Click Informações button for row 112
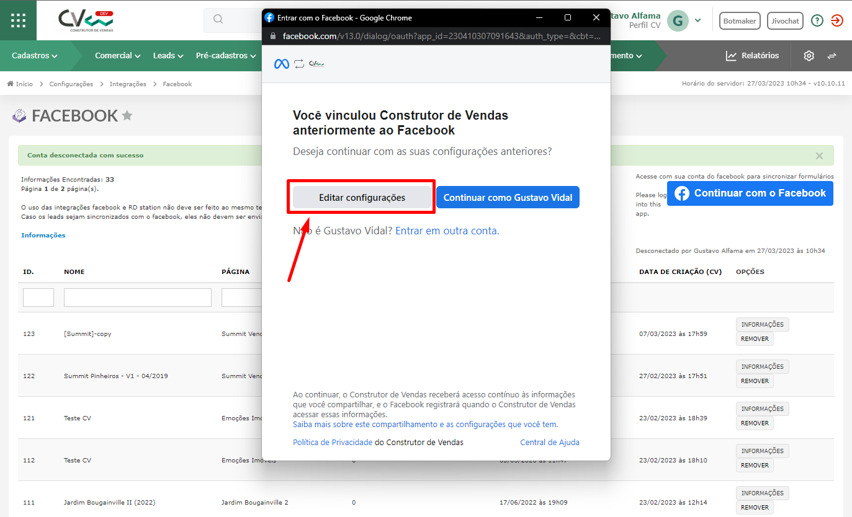Viewport: 852px width, 517px height. [x=763, y=451]
